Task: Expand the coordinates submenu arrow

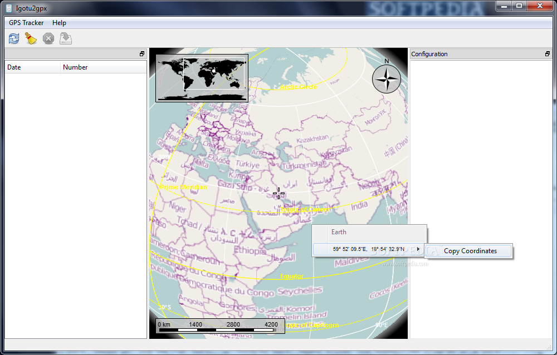Action: (x=418, y=249)
